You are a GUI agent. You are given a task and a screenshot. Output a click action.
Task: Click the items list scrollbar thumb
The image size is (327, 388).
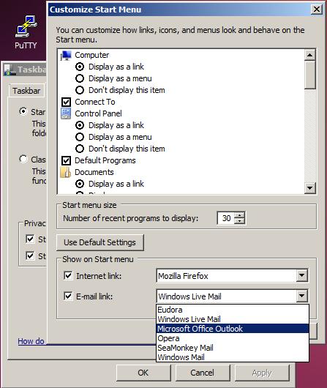click(x=310, y=75)
